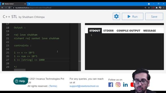Click the Chrome update indicator icon in title bar
Image resolution: width=166 pixels, height=93 pixels.
[x=149, y=4]
